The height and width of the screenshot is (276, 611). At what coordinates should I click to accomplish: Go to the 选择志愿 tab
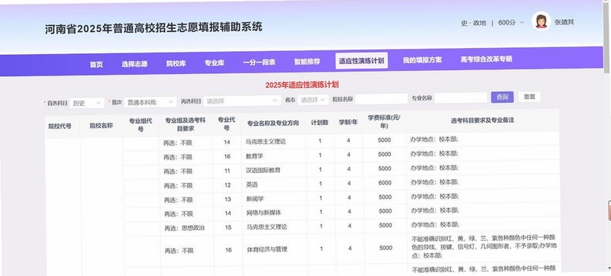(134, 64)
